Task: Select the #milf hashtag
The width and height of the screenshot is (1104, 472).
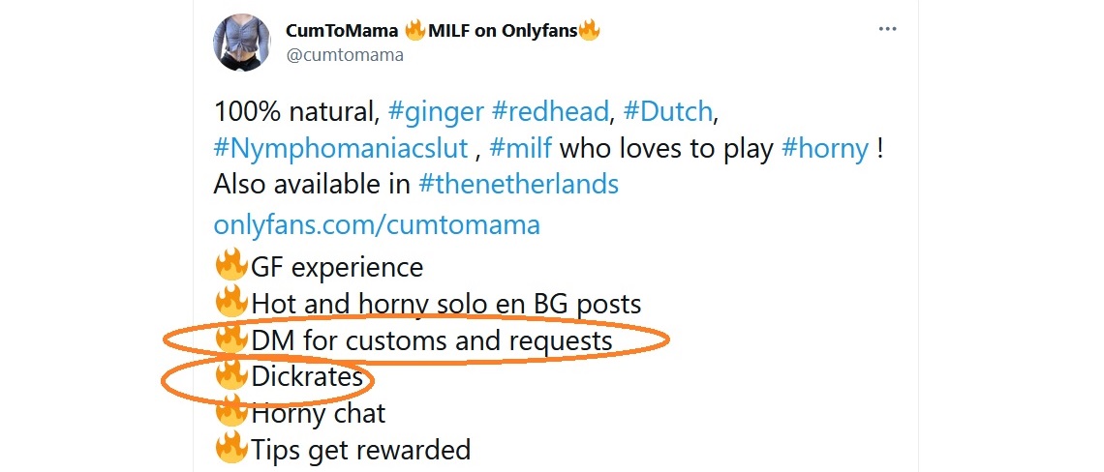Action: tap(521, 148)
